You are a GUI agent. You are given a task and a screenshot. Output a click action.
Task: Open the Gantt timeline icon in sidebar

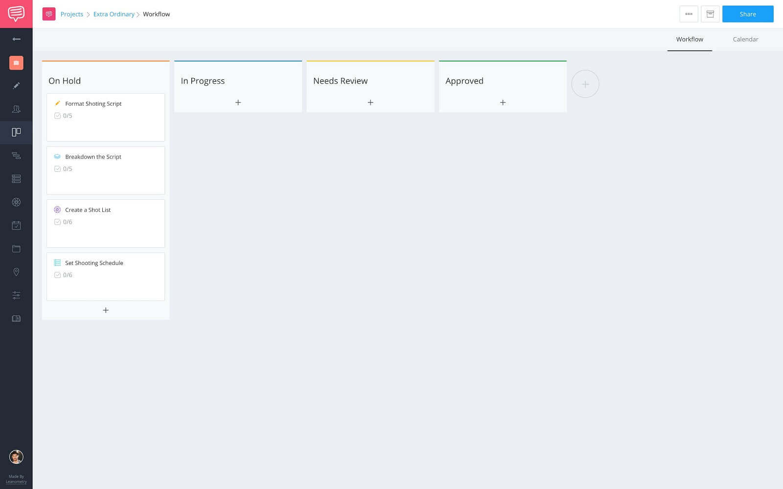click(16, 156)
